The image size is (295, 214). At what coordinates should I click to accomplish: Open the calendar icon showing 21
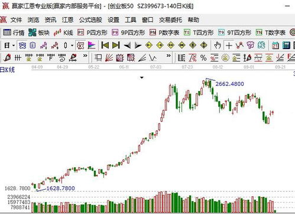coord(275,46)
